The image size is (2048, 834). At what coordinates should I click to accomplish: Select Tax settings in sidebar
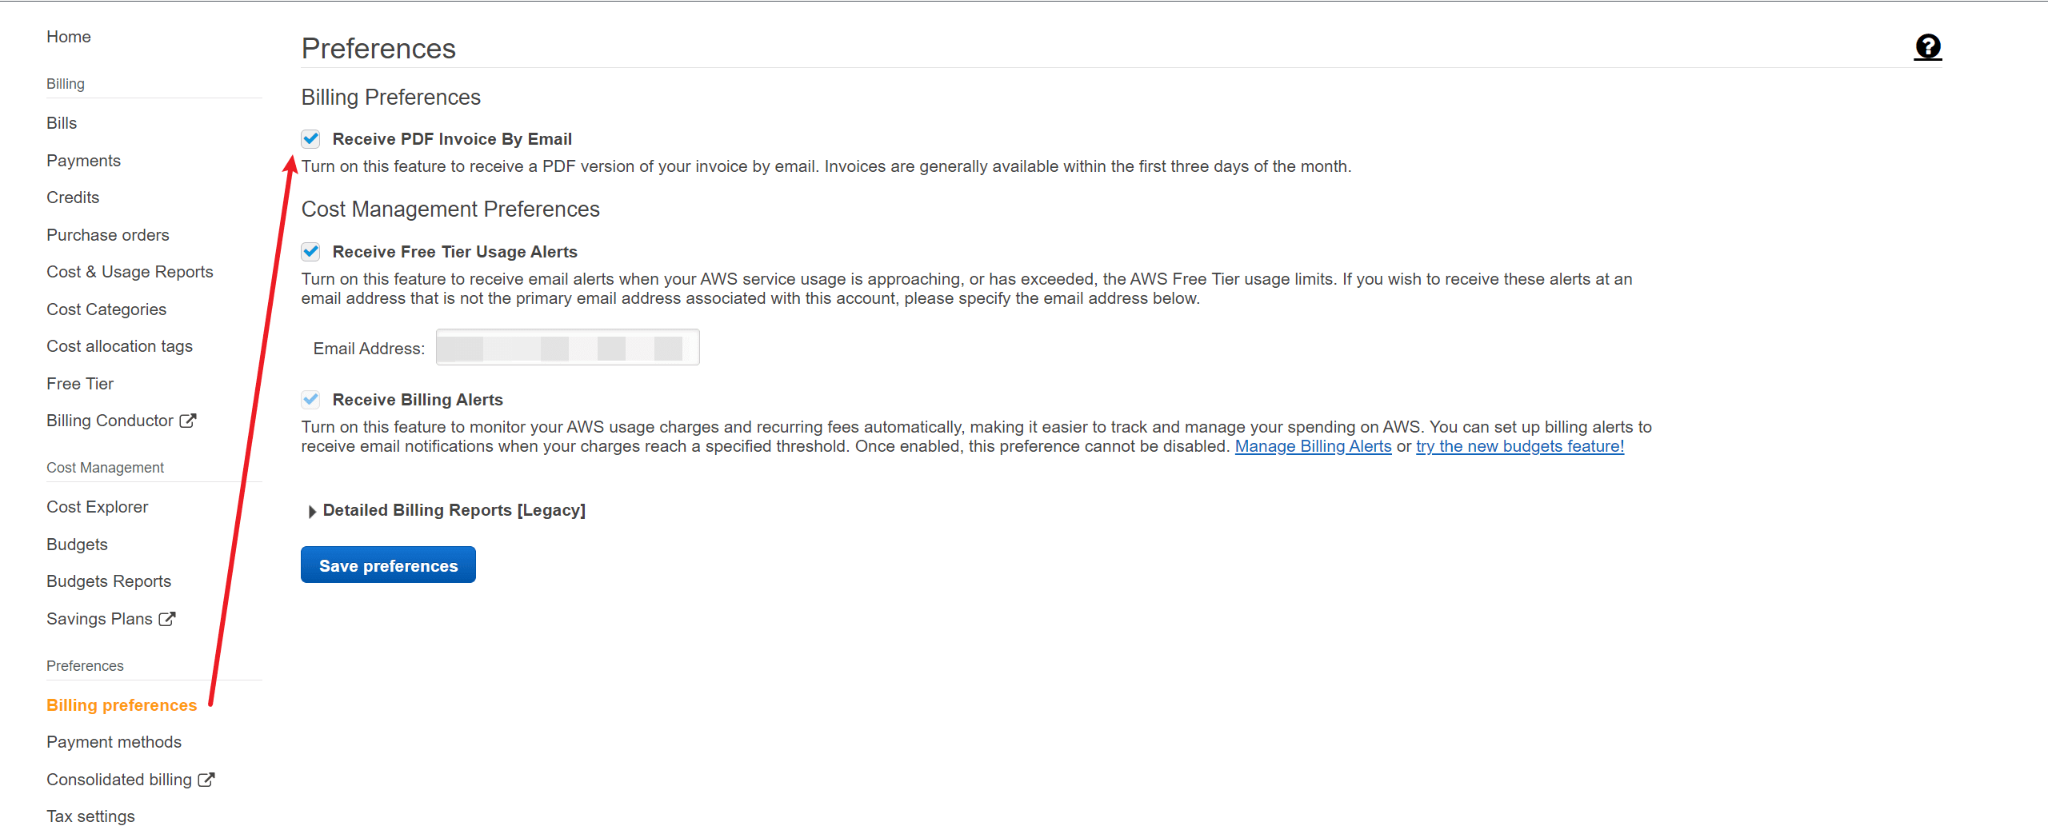click(90, 816)
